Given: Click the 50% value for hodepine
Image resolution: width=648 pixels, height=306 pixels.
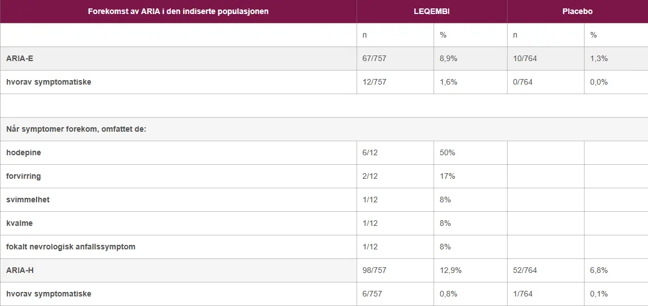Looking at the screenshot, I should click(448, 152).
